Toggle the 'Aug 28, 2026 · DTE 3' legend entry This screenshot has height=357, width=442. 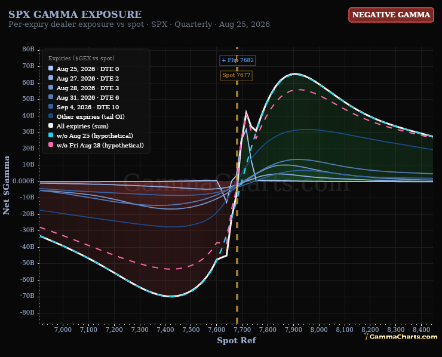pos(84,88)
